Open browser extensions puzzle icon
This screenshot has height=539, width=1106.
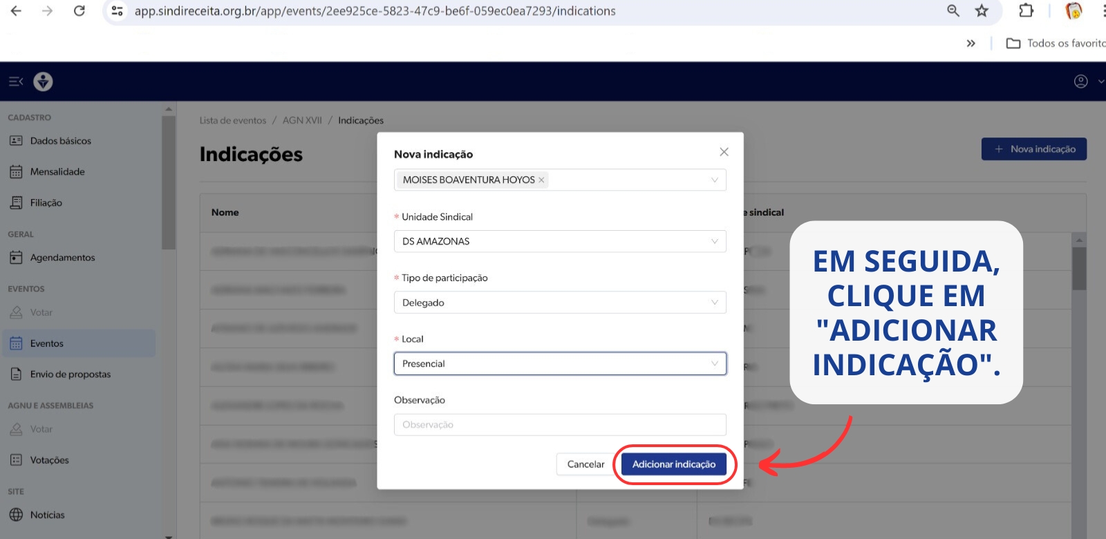1026,11
